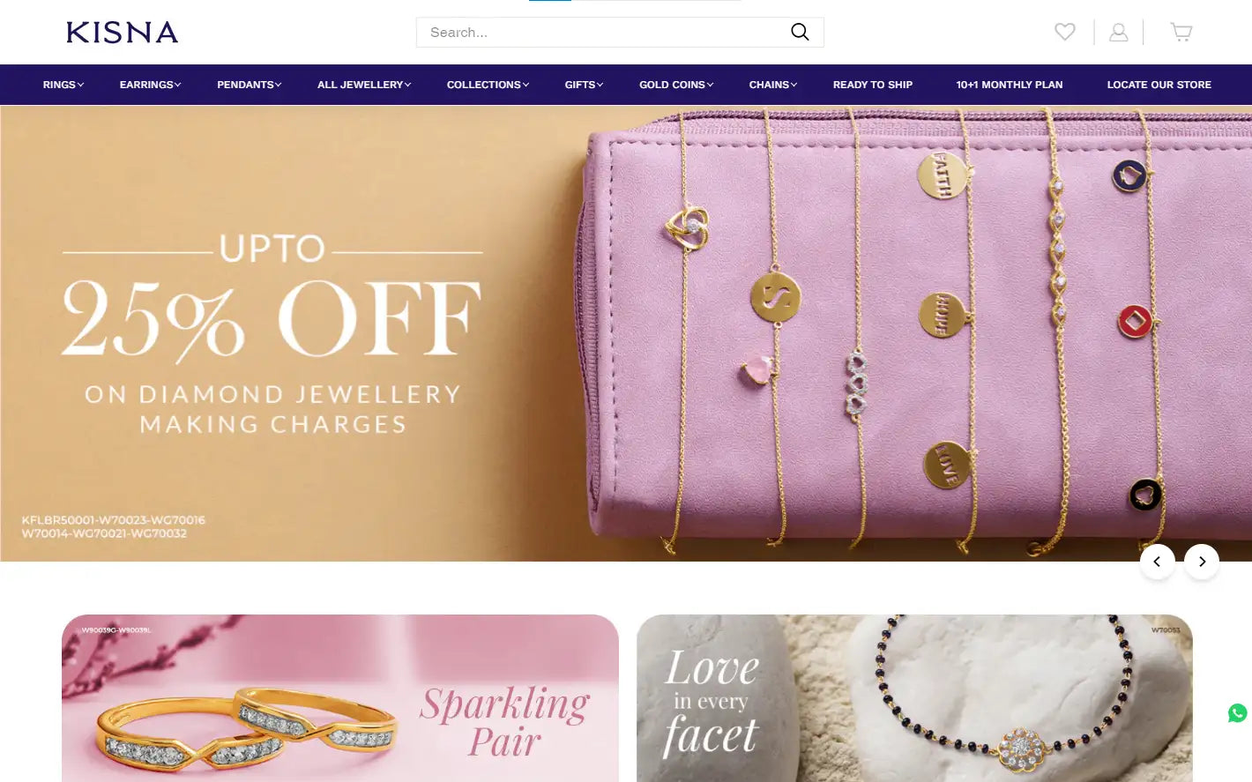Image resolution: width=1252 pixels, height=782 pixels.
Task: Click into the Search input field
Action: pos(604,33)
